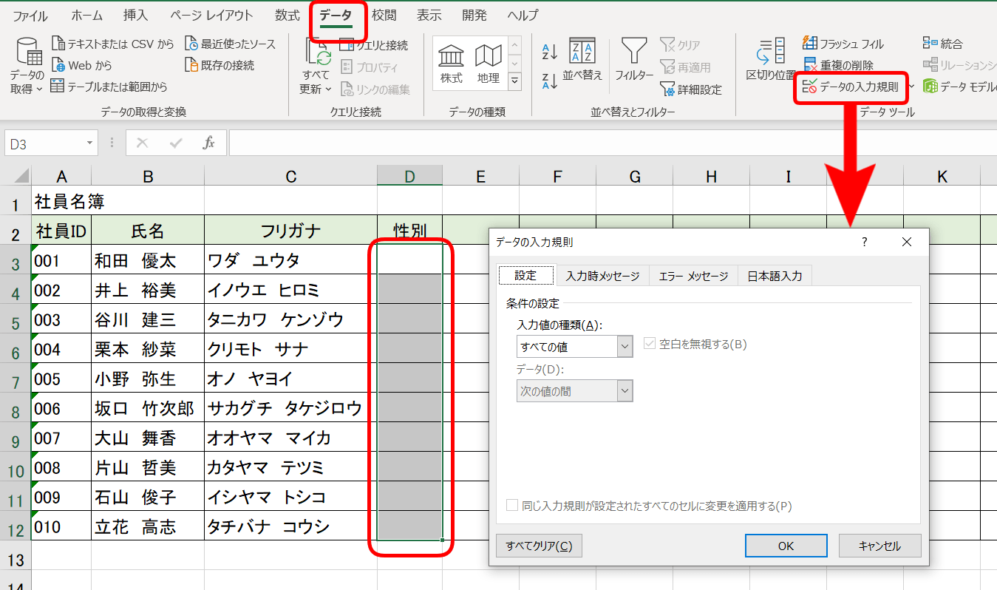Viewport: 997px width, 590px height.
Task: Switch to 校閲 ribbon tab
Action: click(x=384, y=16)
